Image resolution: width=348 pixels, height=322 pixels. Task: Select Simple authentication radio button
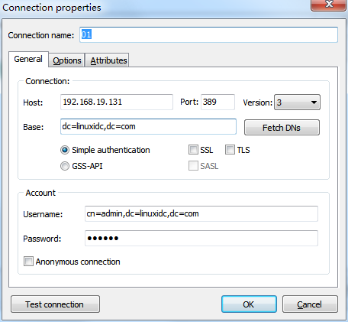tap(65, 150)
